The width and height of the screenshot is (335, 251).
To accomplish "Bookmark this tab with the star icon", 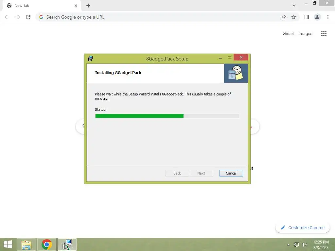I will 294,17.
